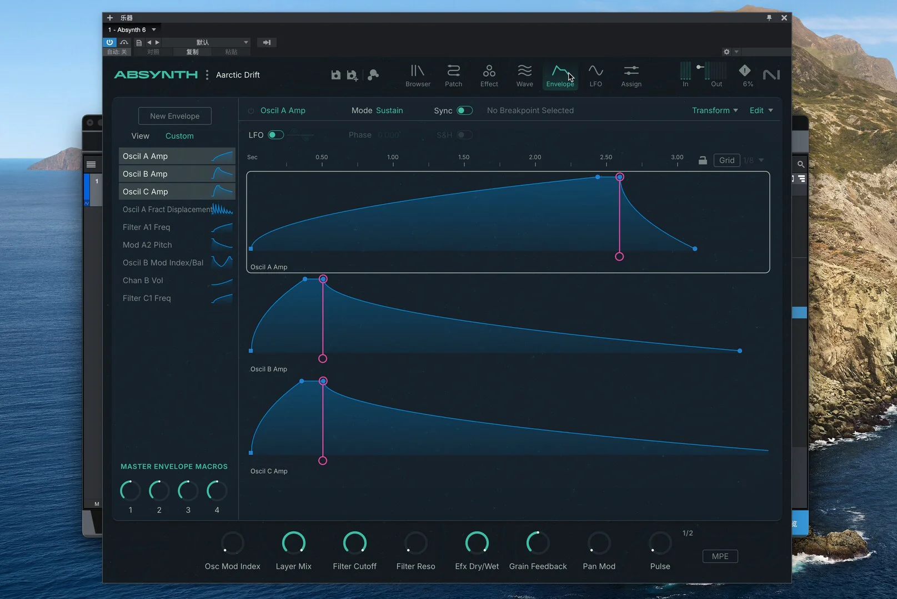Screen dimensions: 897x599
Task: Click the lock icon beside Grid
Action: click(x=703, y=160)
